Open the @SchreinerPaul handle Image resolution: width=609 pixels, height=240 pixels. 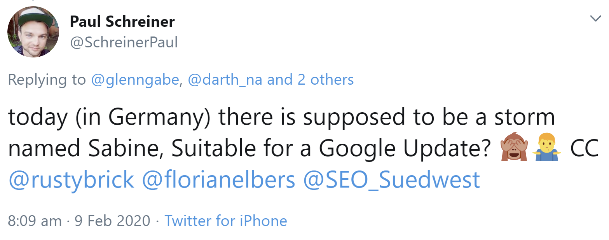[x=124, y=42]
